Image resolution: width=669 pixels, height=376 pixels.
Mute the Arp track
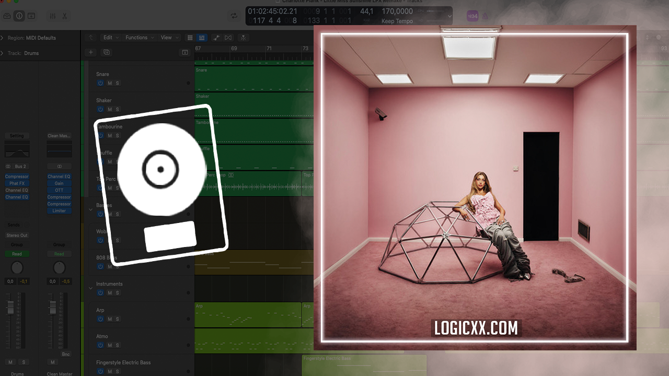pos(110,319)
